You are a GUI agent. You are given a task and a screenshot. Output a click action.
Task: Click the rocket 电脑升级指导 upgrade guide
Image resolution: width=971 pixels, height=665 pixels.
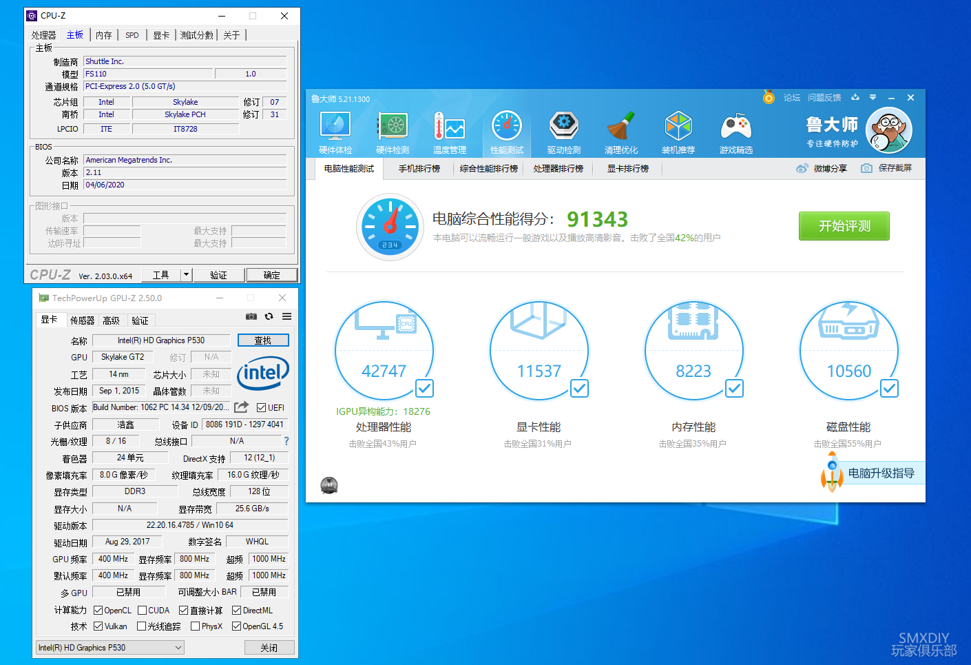[873, 473]
